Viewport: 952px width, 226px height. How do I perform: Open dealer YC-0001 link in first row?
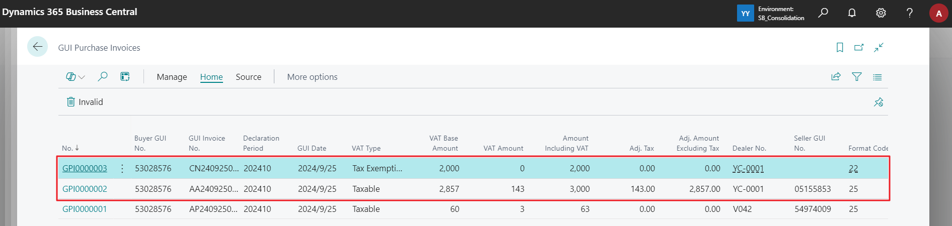coord(748,169)
